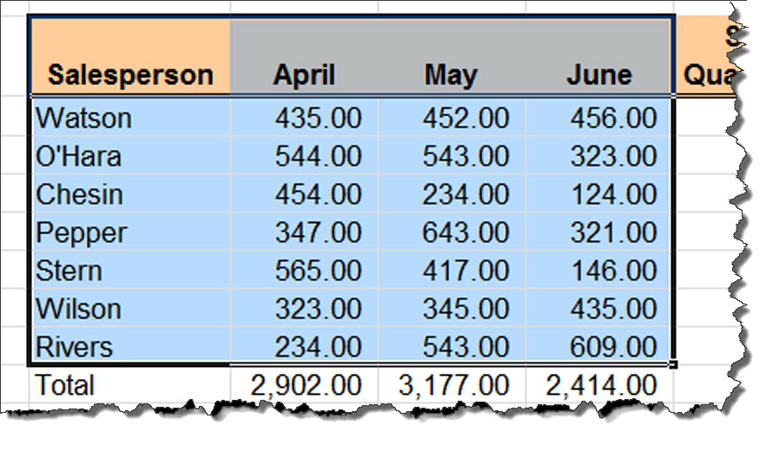Click Wilson's May value 345.00

click(x=452, y=308)
